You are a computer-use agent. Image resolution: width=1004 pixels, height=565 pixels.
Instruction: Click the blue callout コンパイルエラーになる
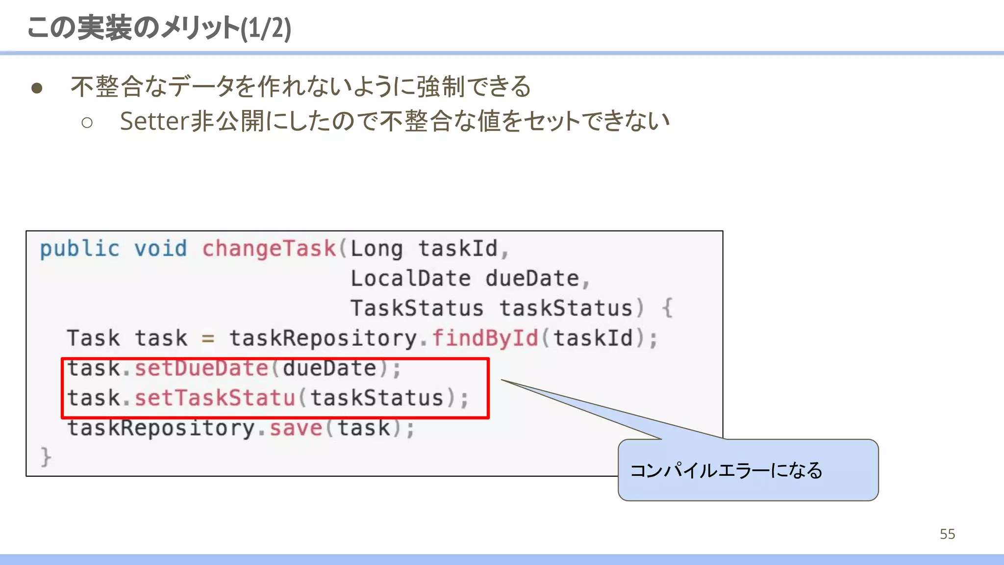coord(748,470)
